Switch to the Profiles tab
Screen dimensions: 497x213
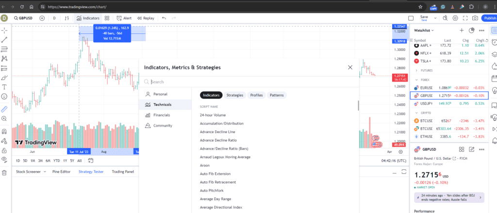[x=256, y=95]
